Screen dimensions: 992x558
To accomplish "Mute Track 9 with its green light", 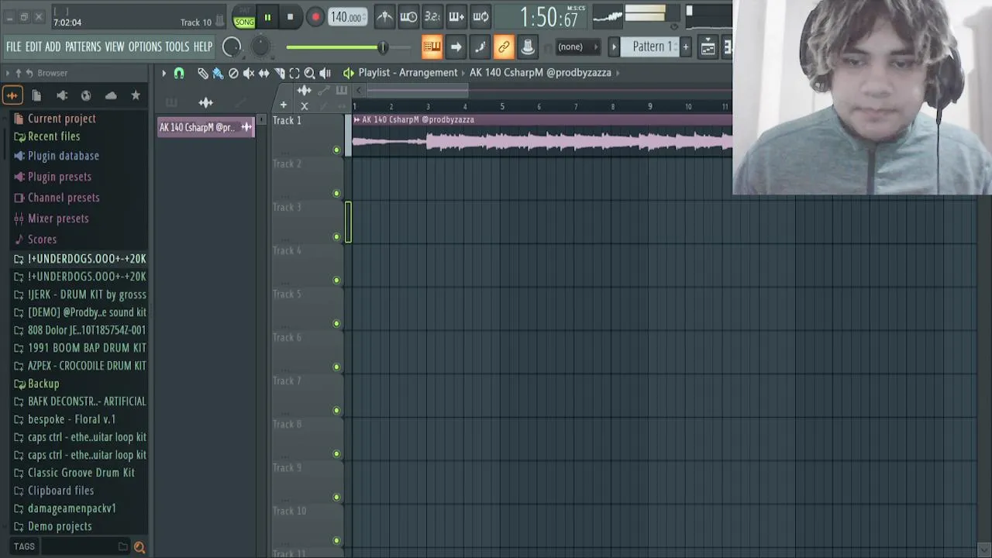I will 336,497.
